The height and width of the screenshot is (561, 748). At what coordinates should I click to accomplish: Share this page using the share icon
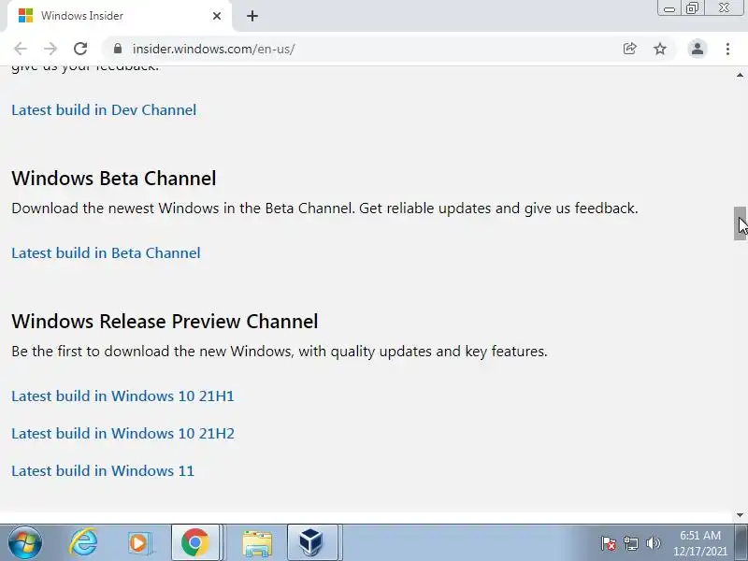pos(629,49)
